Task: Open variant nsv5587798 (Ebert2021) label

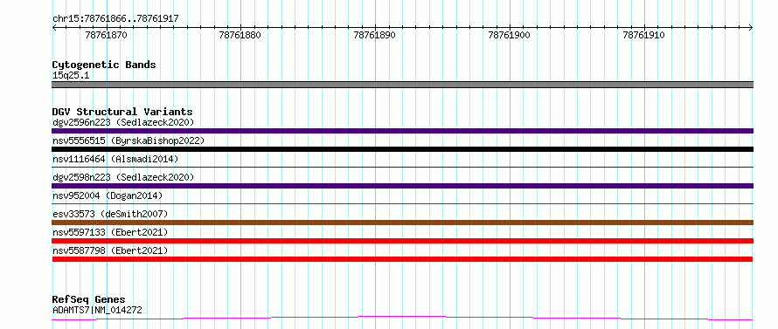Action: pyautogui.click(x=110, y=250)
